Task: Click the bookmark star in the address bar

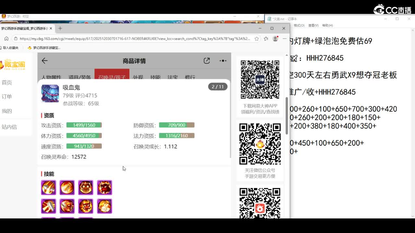Action: click(256, 39)
